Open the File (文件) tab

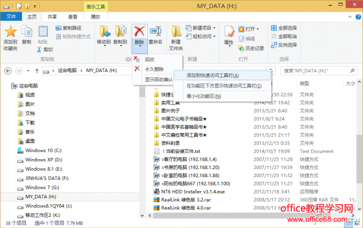(x=11, y=16)
